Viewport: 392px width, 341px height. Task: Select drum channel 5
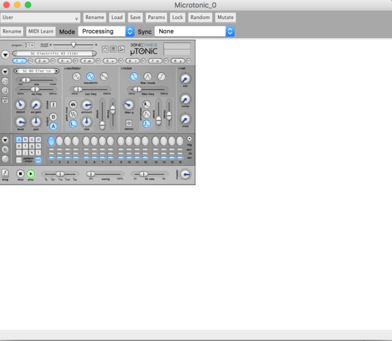(110, 61)
